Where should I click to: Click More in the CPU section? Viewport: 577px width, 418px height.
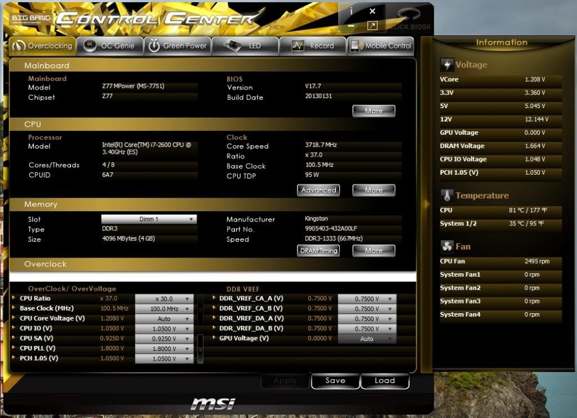(x=374, y=190)
